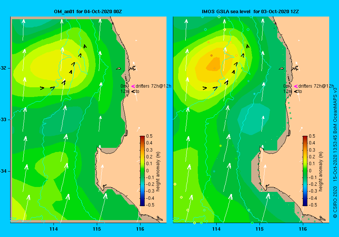Click the '12m' legend label in the IMOS GSLA map

[x=287, y=91]
